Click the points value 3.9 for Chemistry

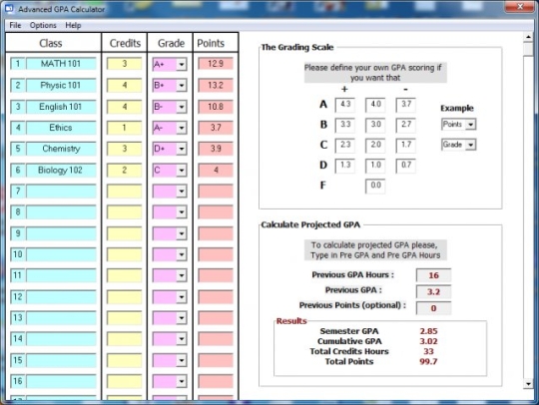pos(216,149)
